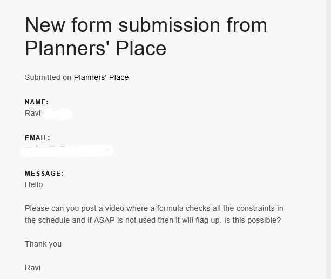Click the word 'ASAP' in the message

click(x=104, y=221)
